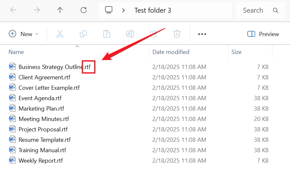Click the Cut scissors icon
This screenshot has width=290, height=174.
[60, 34]
